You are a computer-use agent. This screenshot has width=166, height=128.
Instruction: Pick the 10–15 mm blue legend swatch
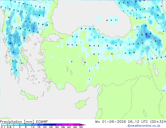pos(35,125)
